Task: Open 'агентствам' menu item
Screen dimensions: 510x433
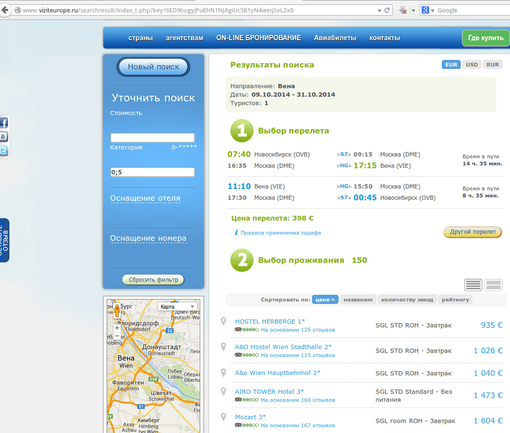Action: pyautogui.click(x=184, y=38)
